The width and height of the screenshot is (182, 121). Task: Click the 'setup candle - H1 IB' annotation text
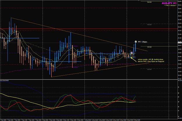point(151,60)
